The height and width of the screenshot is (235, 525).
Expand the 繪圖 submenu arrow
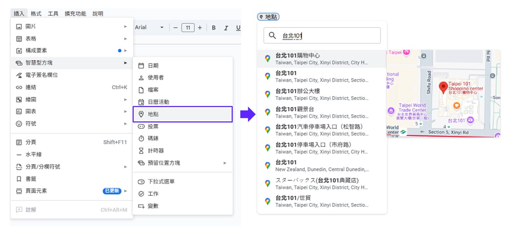pos(126,100)
